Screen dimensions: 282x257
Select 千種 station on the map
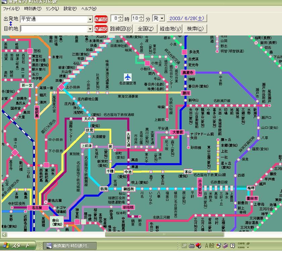click(x=110, y=171)
